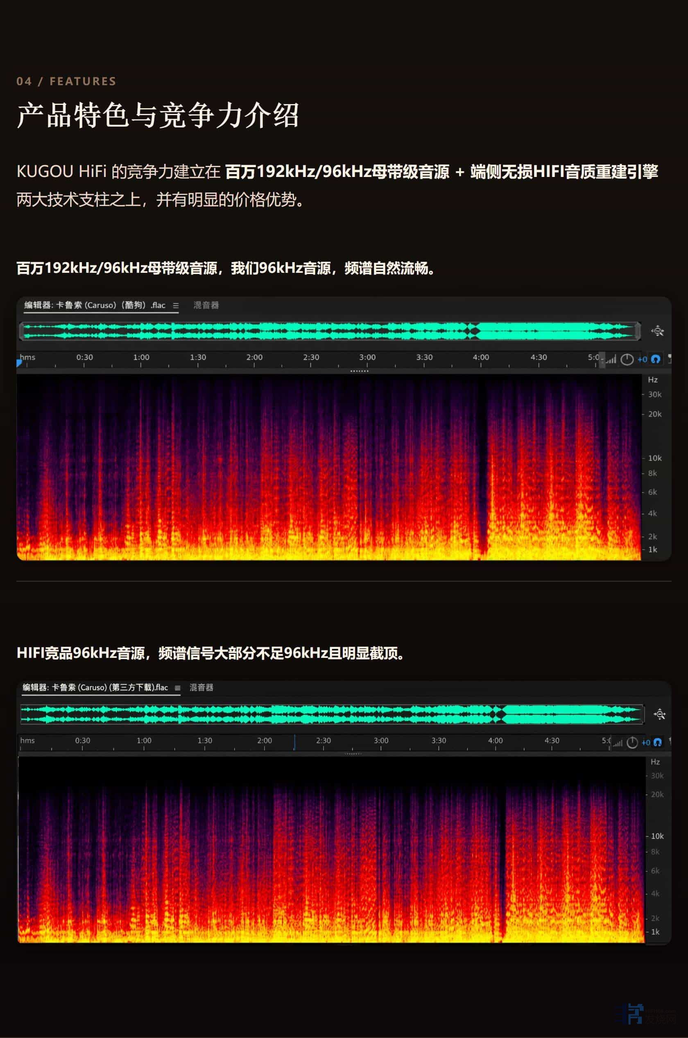Image resolution: width=688 pixels, height=1038 pixels.
Task: Click the blue headphone icon in 酷狗 editor
Action: point(656,360)
